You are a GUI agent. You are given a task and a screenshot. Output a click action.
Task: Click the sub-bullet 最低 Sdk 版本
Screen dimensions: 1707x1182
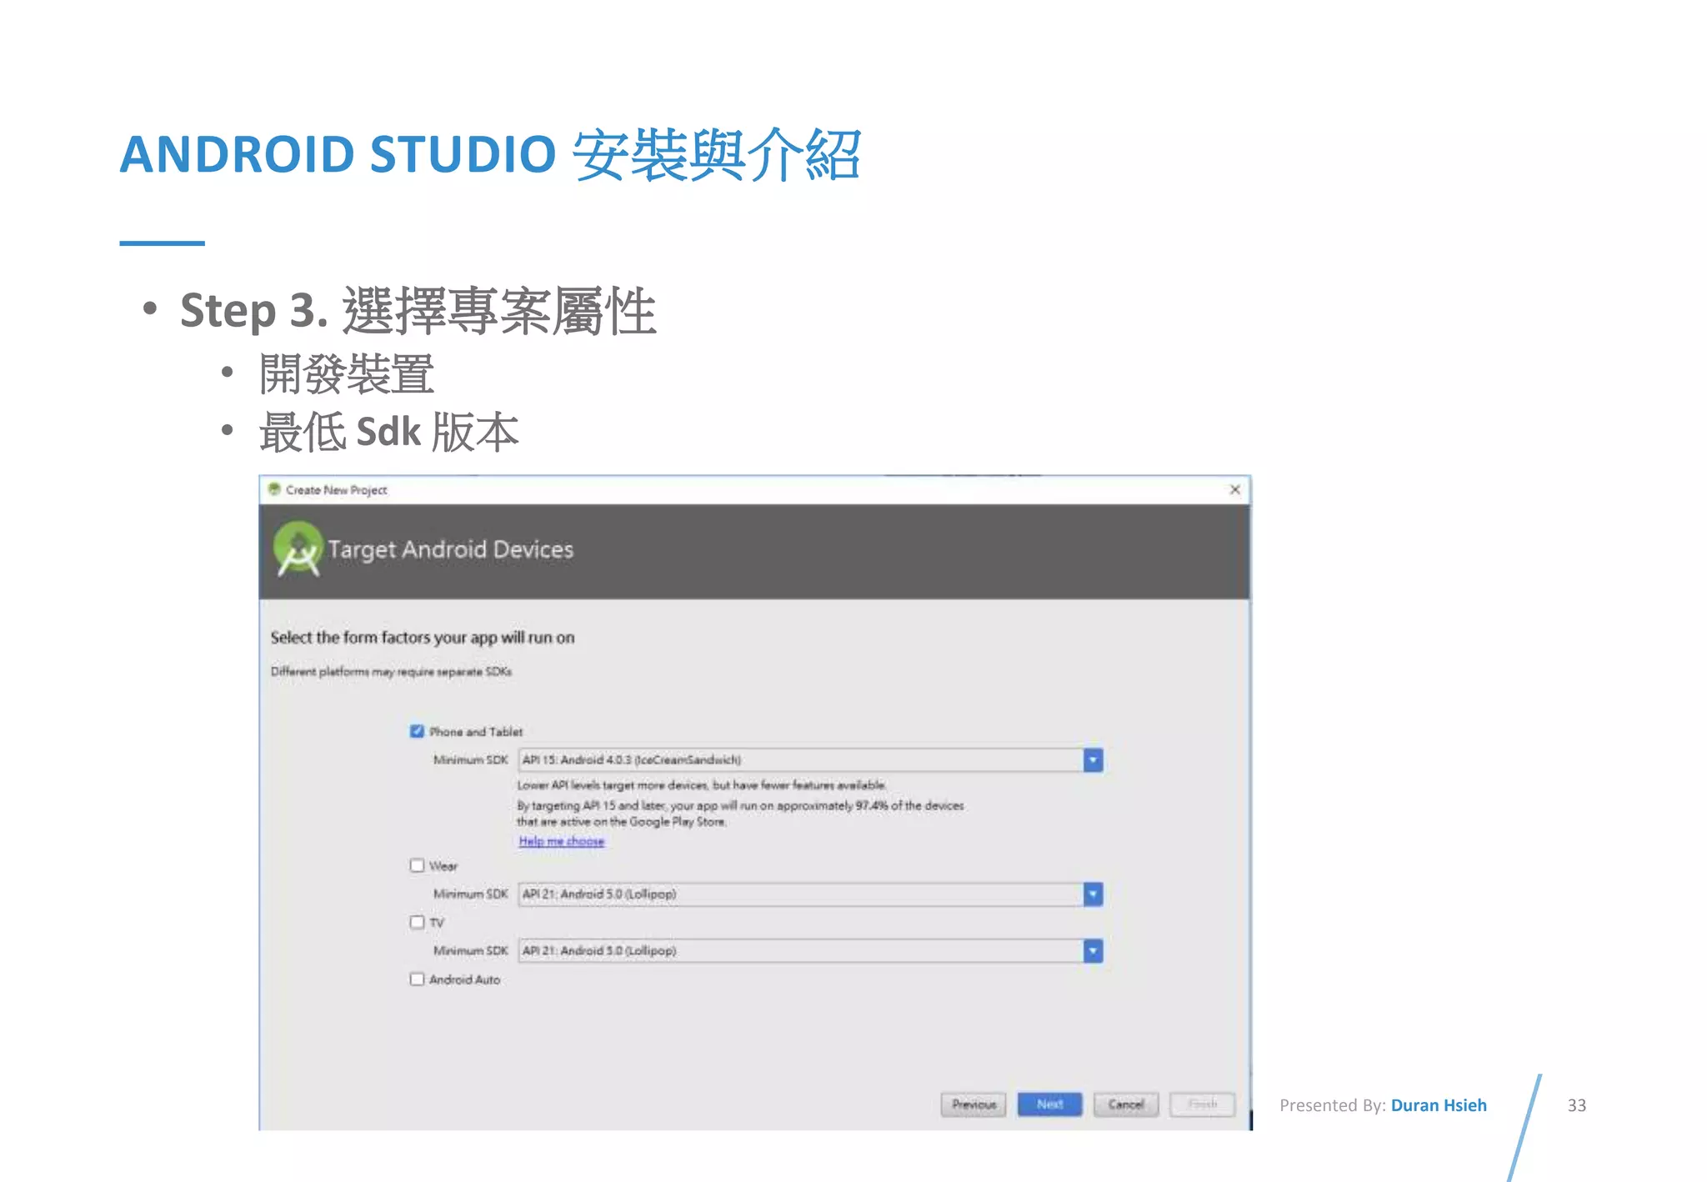click(388, 432)
